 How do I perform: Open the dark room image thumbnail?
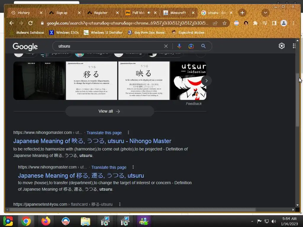39,81
